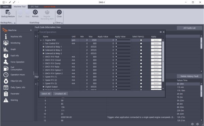Click the excavator Machine icon
This screenshot has height=126, width=204.
(5, 30)
